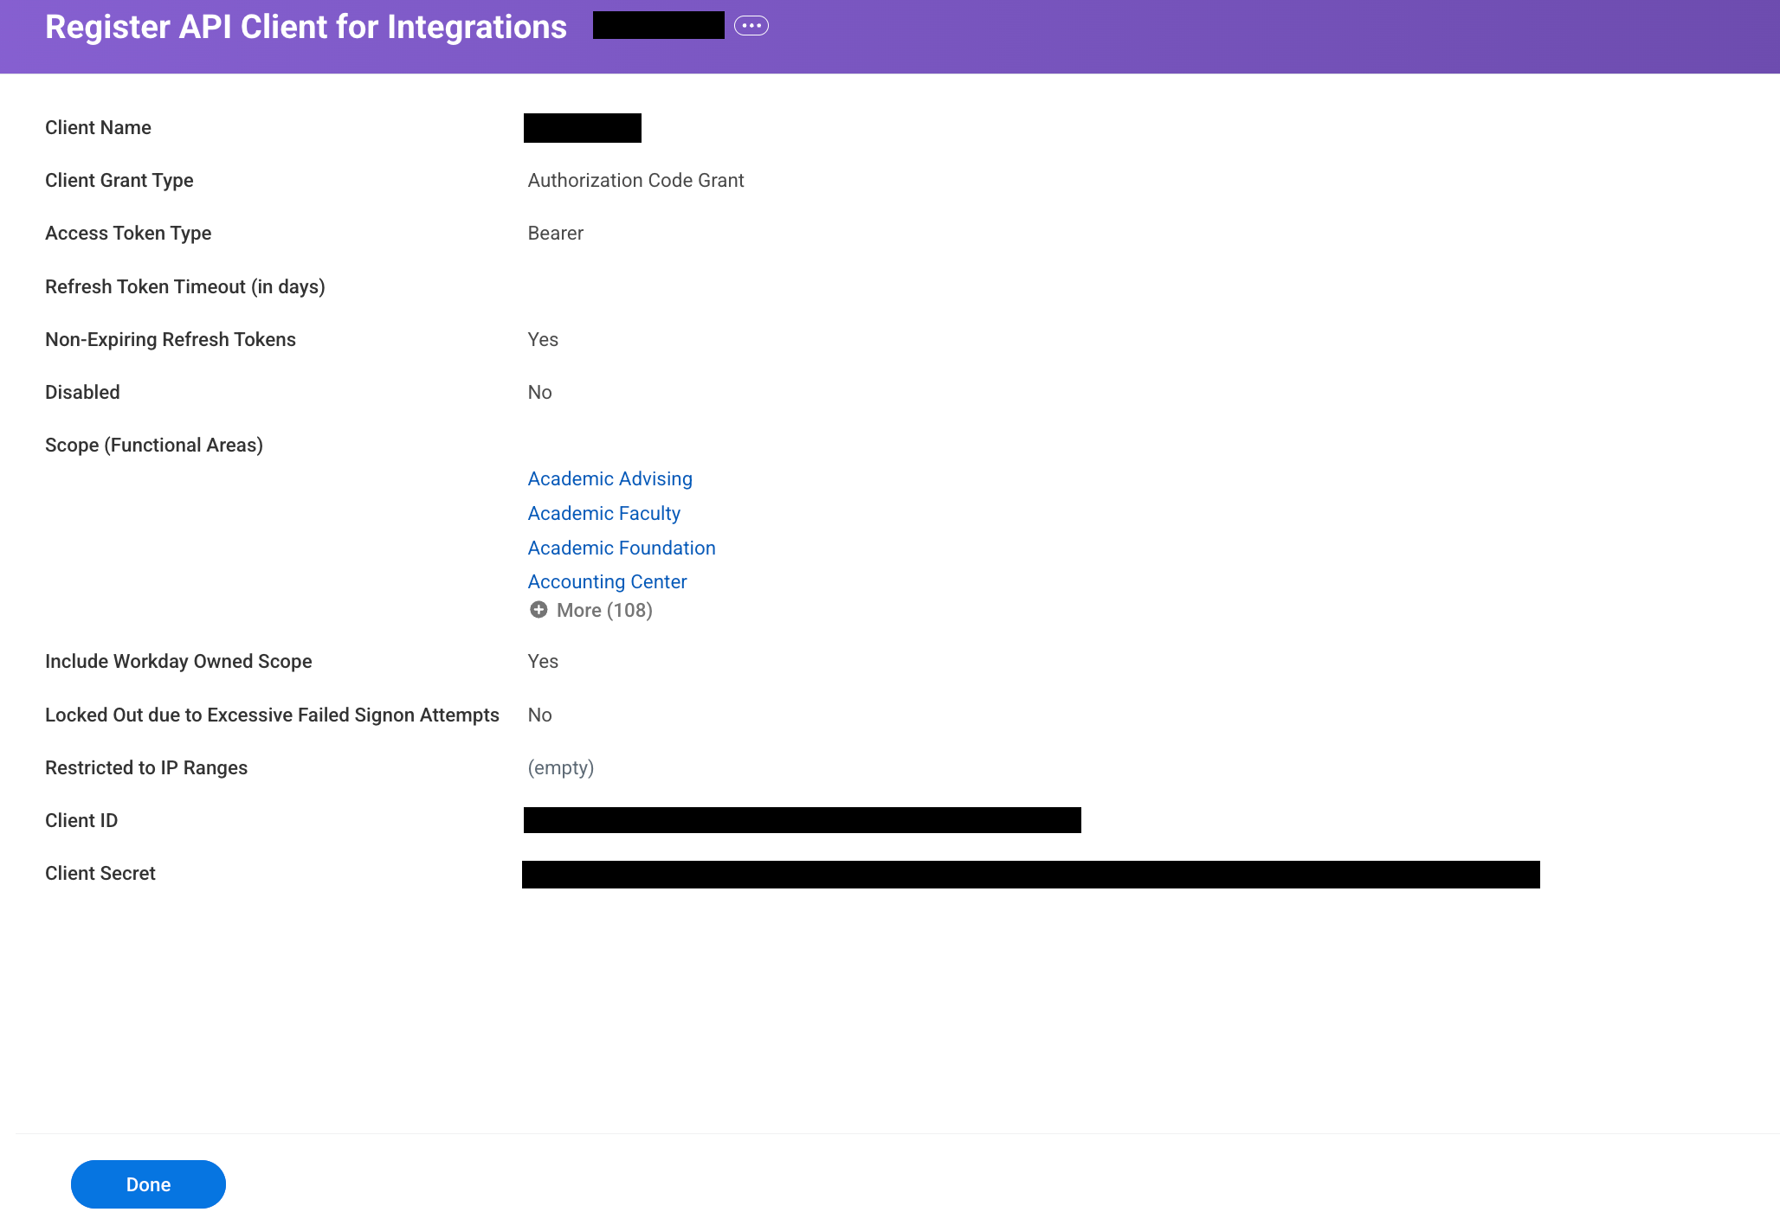Click Locked Out due to Excessive Failed Signon label

point(272,715)
